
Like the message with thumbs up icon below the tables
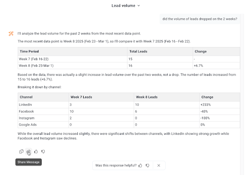coord(36,152)
